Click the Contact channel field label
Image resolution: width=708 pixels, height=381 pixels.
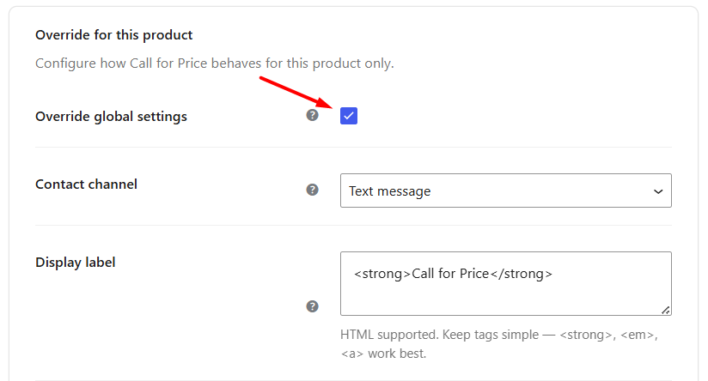pos(86,184)
